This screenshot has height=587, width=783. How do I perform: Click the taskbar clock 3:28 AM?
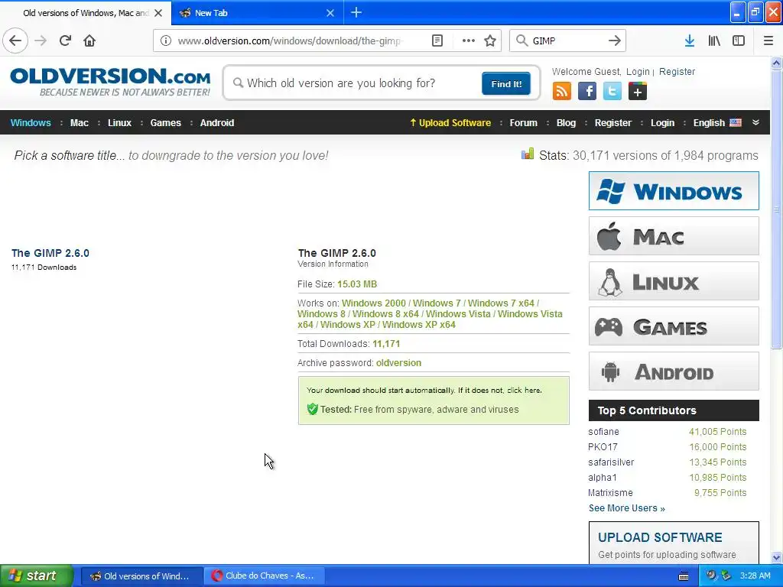pyautogui.click(x=755, y=576)
